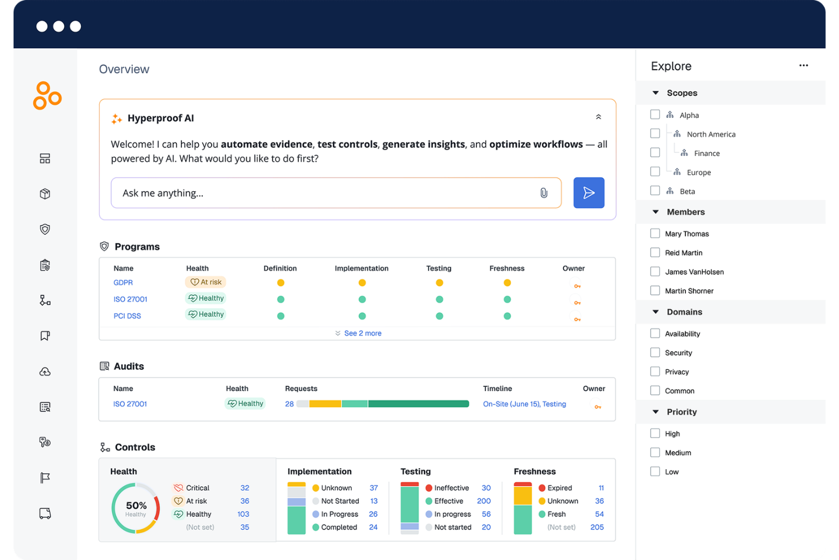Open the truck vendor icon in sidebar
This screenshot has height=560, width=839.
click(45, 513)
